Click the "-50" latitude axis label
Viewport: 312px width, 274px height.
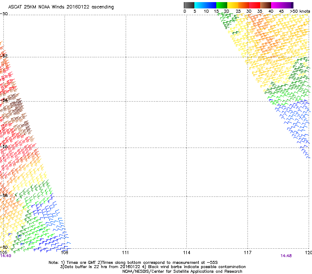point(4,14)
